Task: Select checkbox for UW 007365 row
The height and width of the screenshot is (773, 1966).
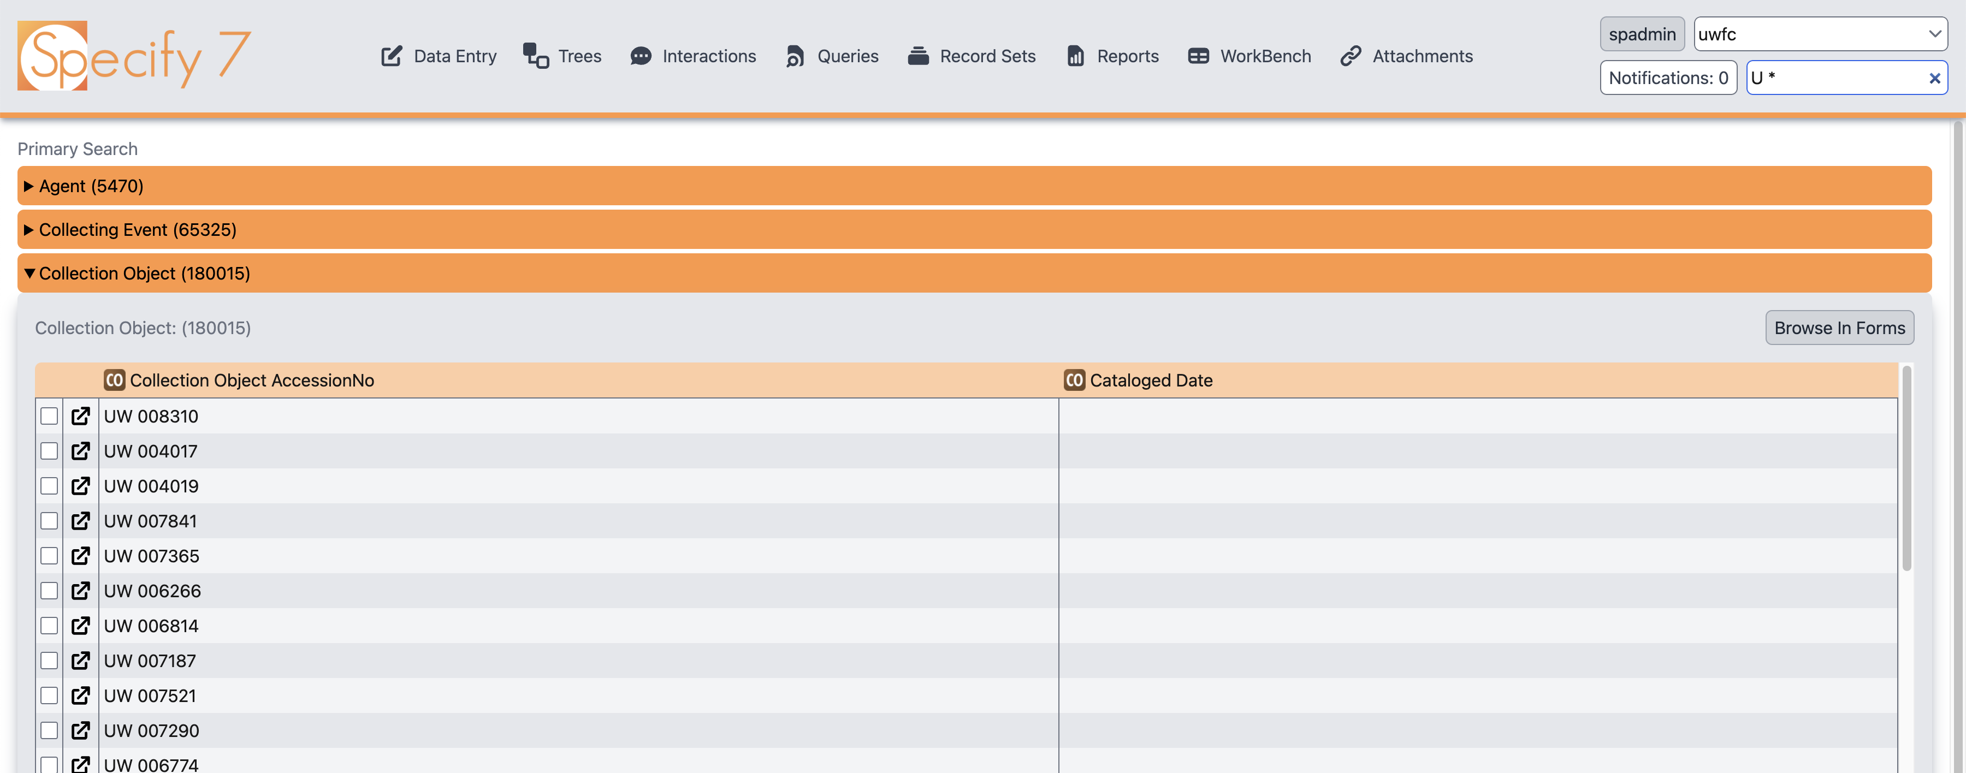Action: coord(50,556)
